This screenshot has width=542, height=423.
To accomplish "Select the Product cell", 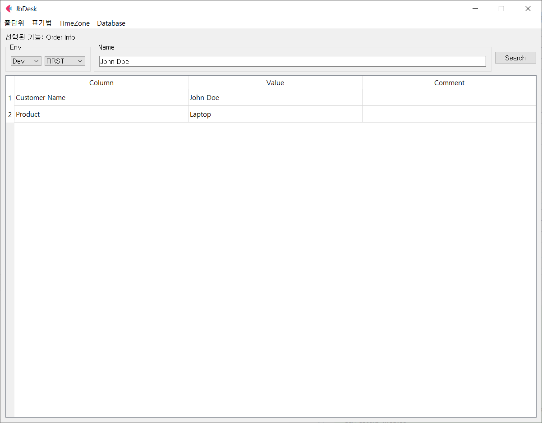I will (101, 114).
